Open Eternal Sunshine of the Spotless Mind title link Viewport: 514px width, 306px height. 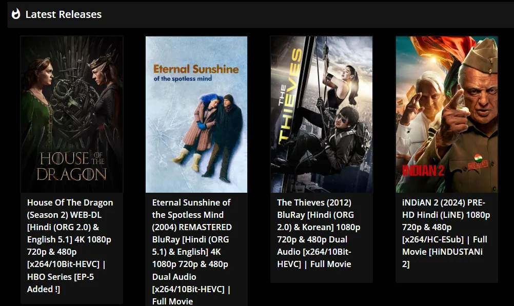coord(192,252)
